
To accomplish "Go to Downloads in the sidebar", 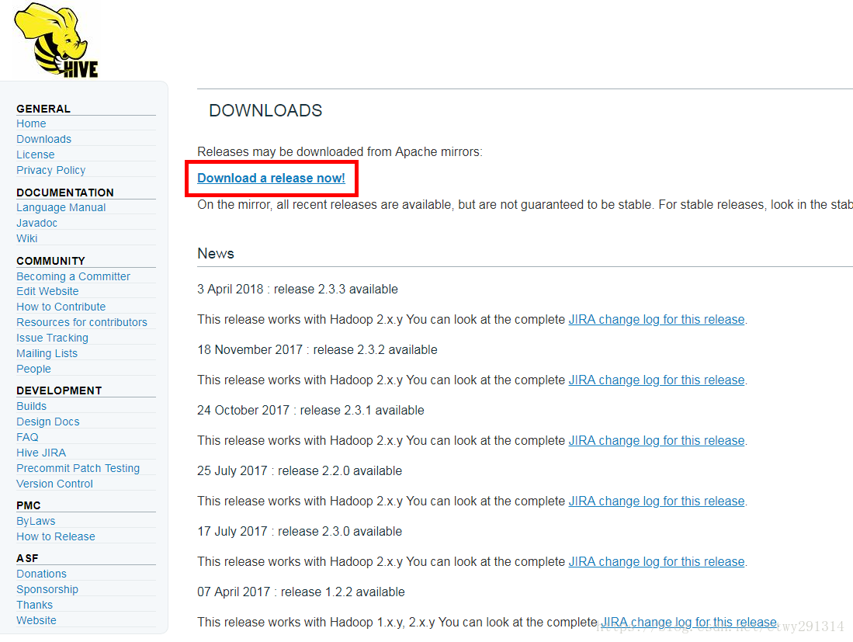I will pos(43,139).
